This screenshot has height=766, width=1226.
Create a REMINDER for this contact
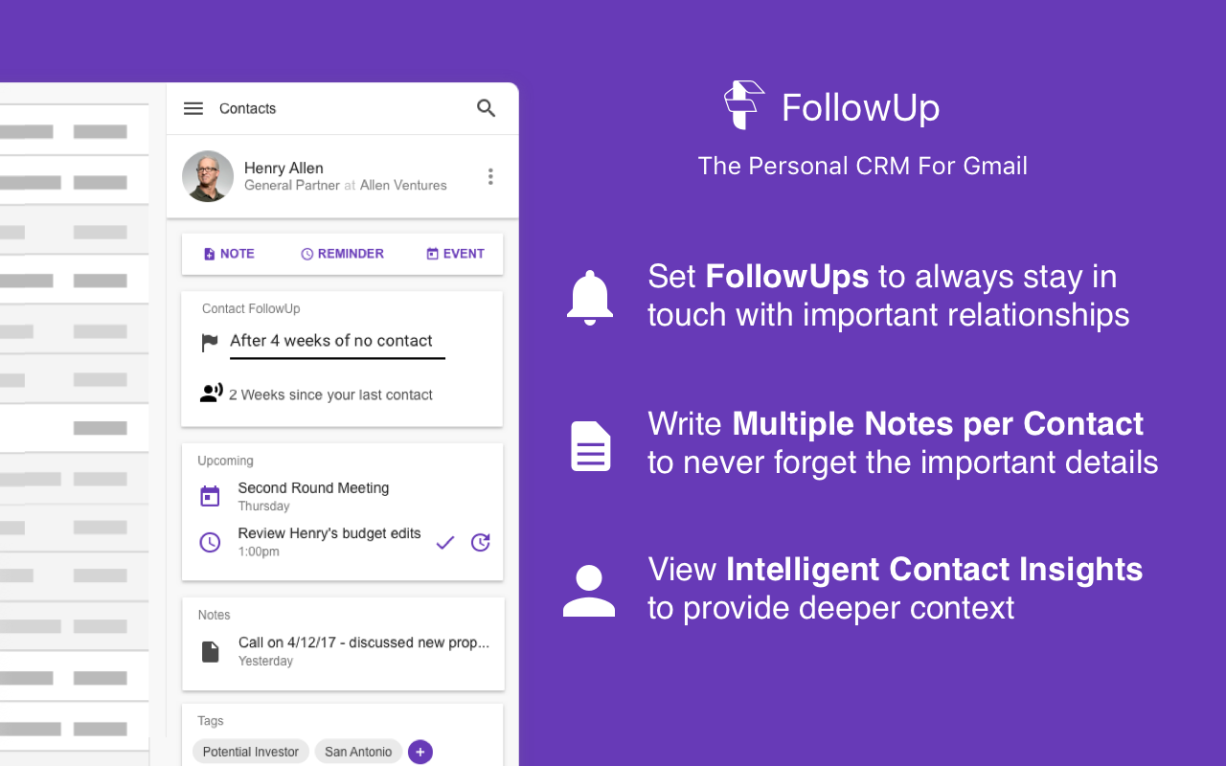pyautogui.click(x=342, y=254)
